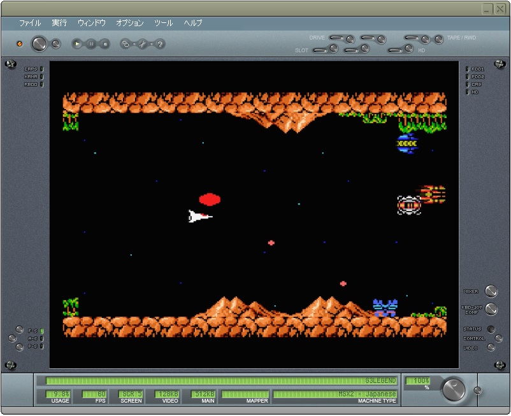This screenshot has width=511, height=416.
Task: Click the knob of the first SLOT
Action: point(334,48)
